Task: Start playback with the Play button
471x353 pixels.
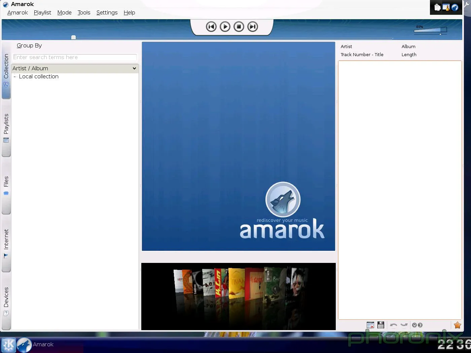Action: (225, 27)
